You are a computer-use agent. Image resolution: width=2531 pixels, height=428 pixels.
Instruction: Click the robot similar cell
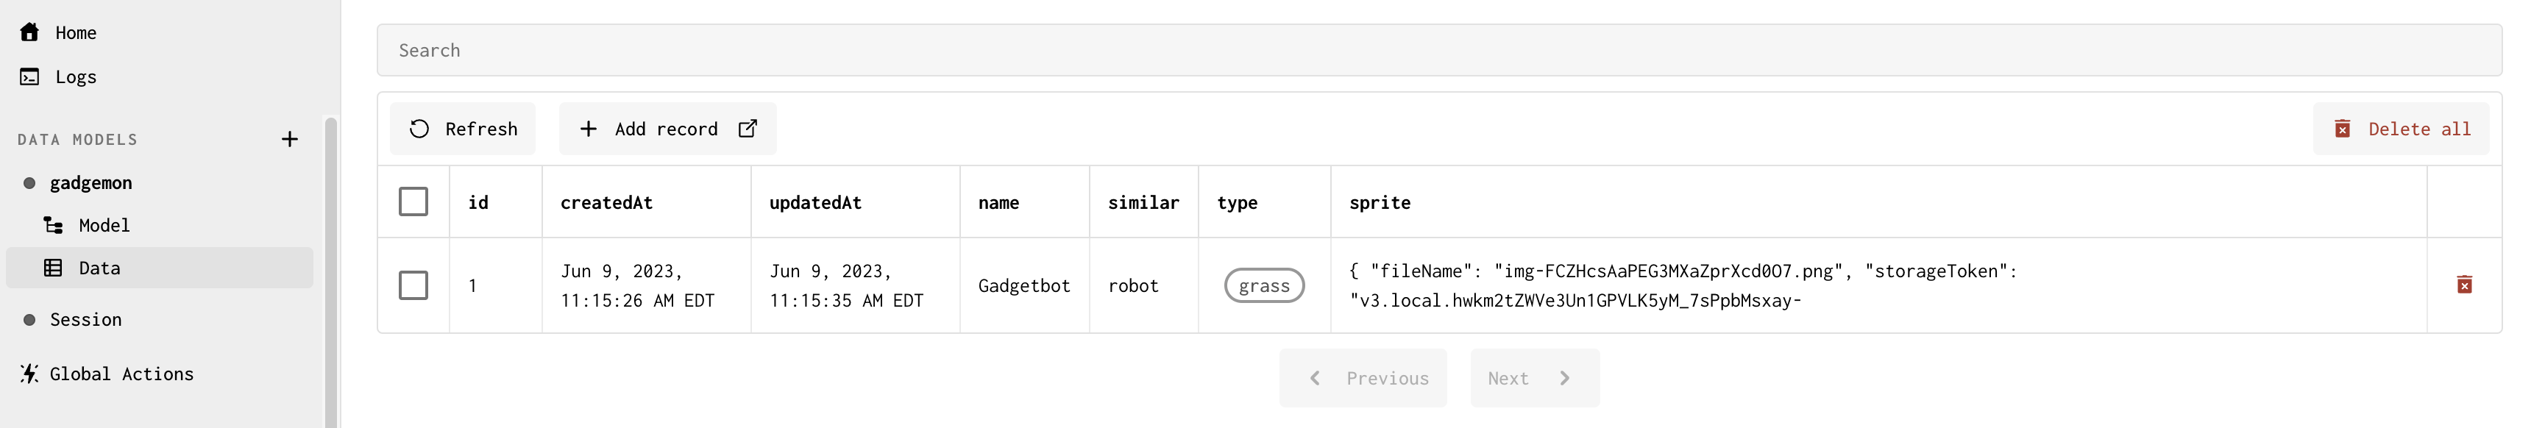[1133, 285]
